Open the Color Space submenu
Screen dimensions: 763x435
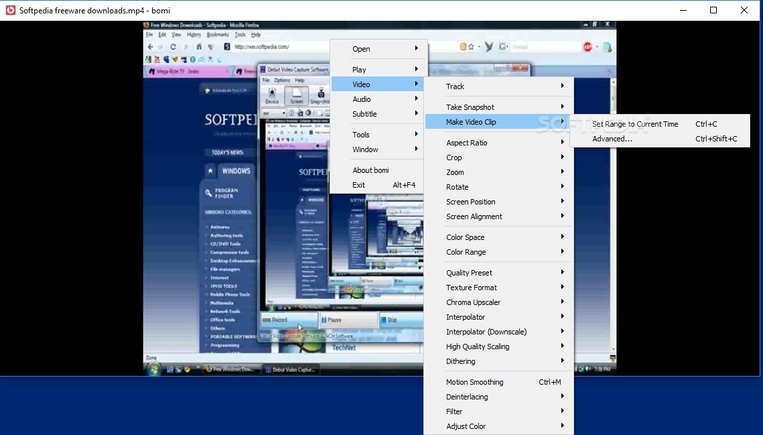pos(499,237)
